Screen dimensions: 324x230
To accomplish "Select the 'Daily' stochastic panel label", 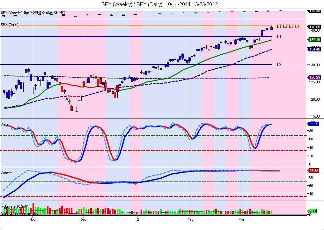I will point(4,124).
